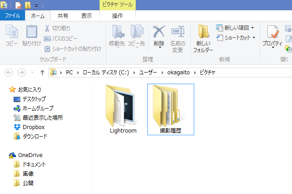Image resolution: width=292 pixels, height=194 pixels.
Task: Click ローカル ディスク (C:) in address bar
Action: pos(106,73)
